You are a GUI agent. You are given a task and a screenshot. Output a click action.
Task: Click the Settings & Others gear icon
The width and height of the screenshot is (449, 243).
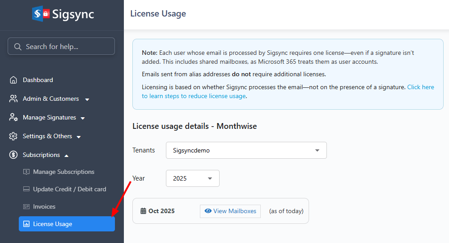click(13, 136)
